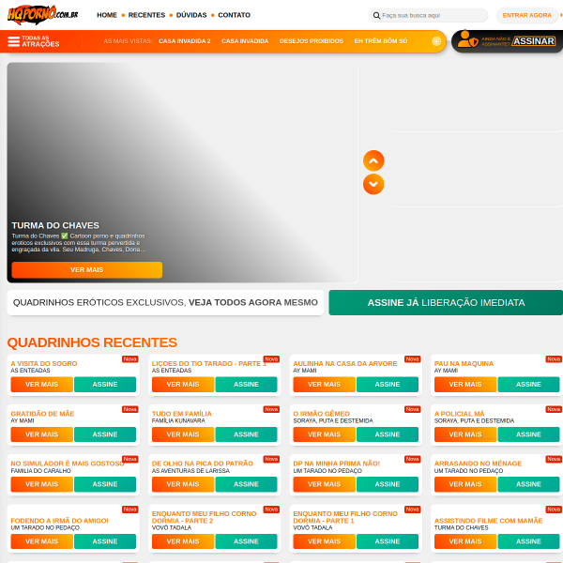Click VER MAIS under PAU NA MAQUINA
Screen dimensions: 563x563
[465, 384]
